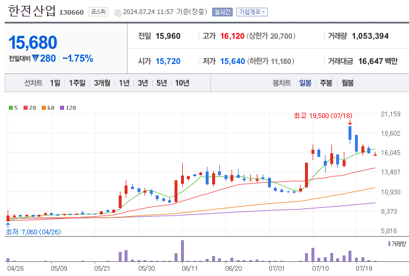Click the 시가 value 15,720
Viewport: 409px width, 276px height.
pyautogui.click(x=168, y=61)
